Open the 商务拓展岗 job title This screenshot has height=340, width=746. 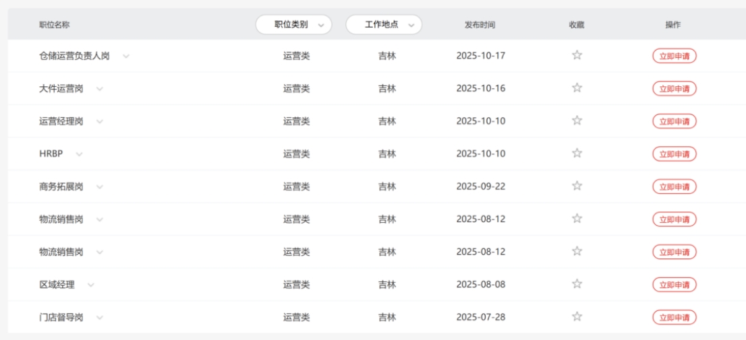pyautogui.click(x=61, y=186)
